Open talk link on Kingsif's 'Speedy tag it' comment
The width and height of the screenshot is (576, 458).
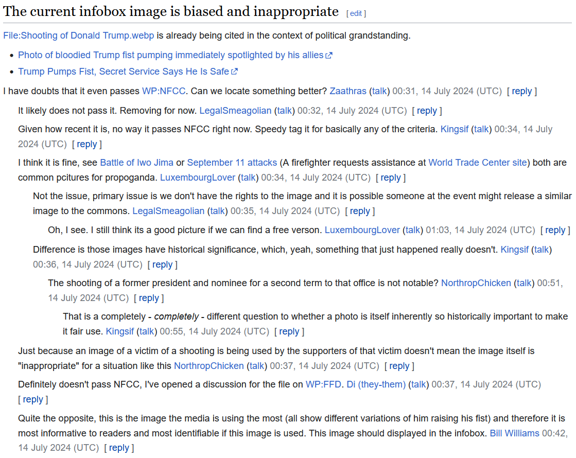(482, 129)
